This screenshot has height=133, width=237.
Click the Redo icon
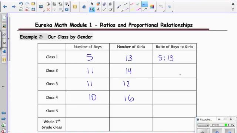pyautogui.click(x=27, y=4)
